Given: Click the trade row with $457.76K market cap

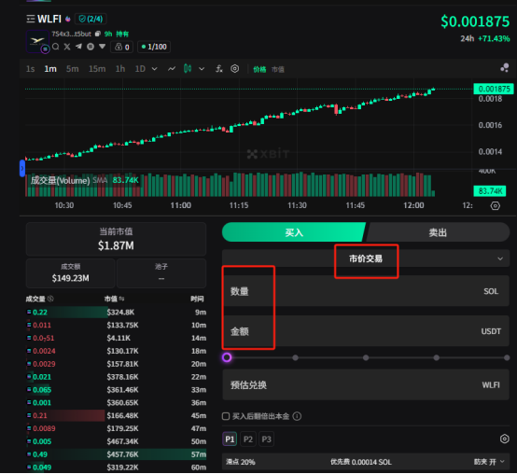Looking at the screenshot, I should [x=116, y=454].
